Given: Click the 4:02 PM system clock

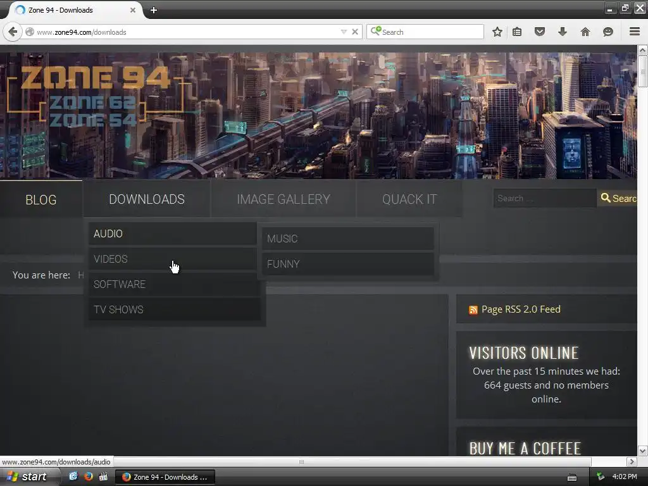Looking at the screenshot, I should pos(625,477).
